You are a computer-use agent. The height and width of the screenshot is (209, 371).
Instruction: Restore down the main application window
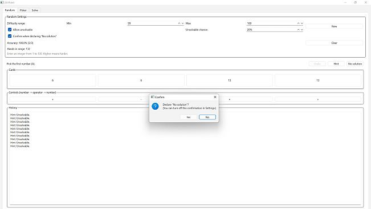[355, 2]
